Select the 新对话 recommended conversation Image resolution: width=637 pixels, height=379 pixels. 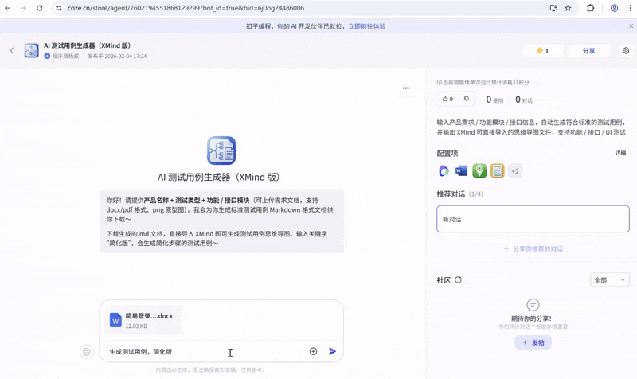533,219
